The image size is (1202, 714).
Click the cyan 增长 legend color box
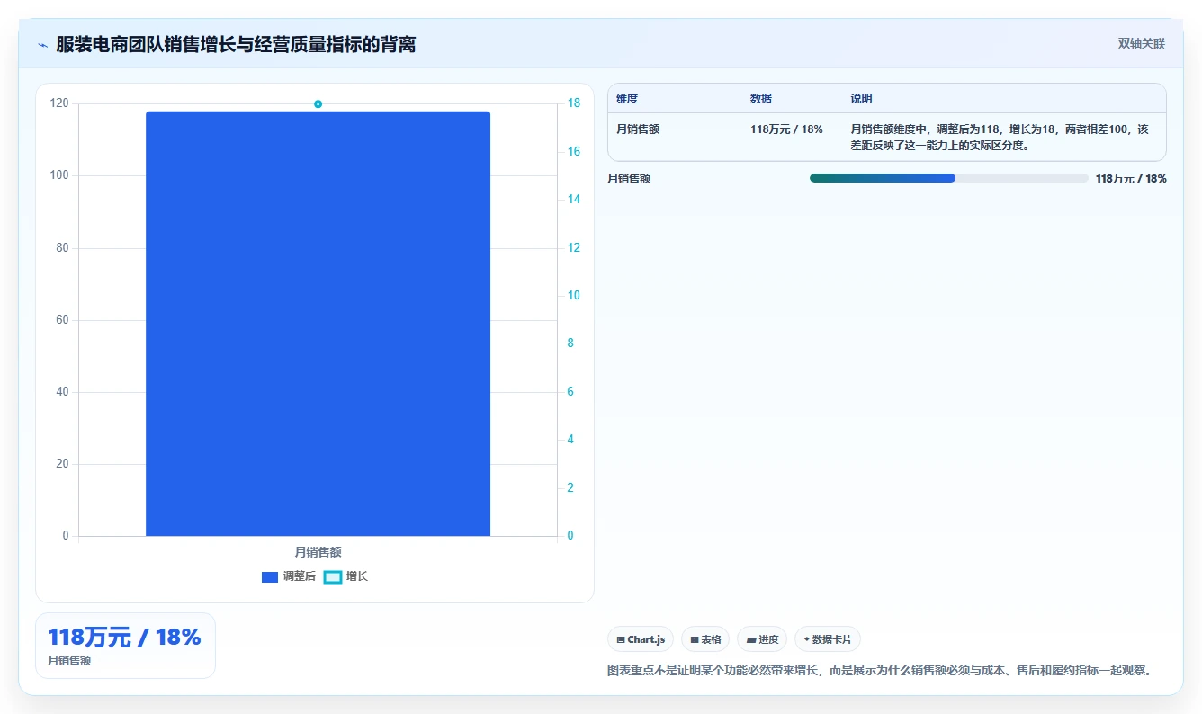coord(333,577)
